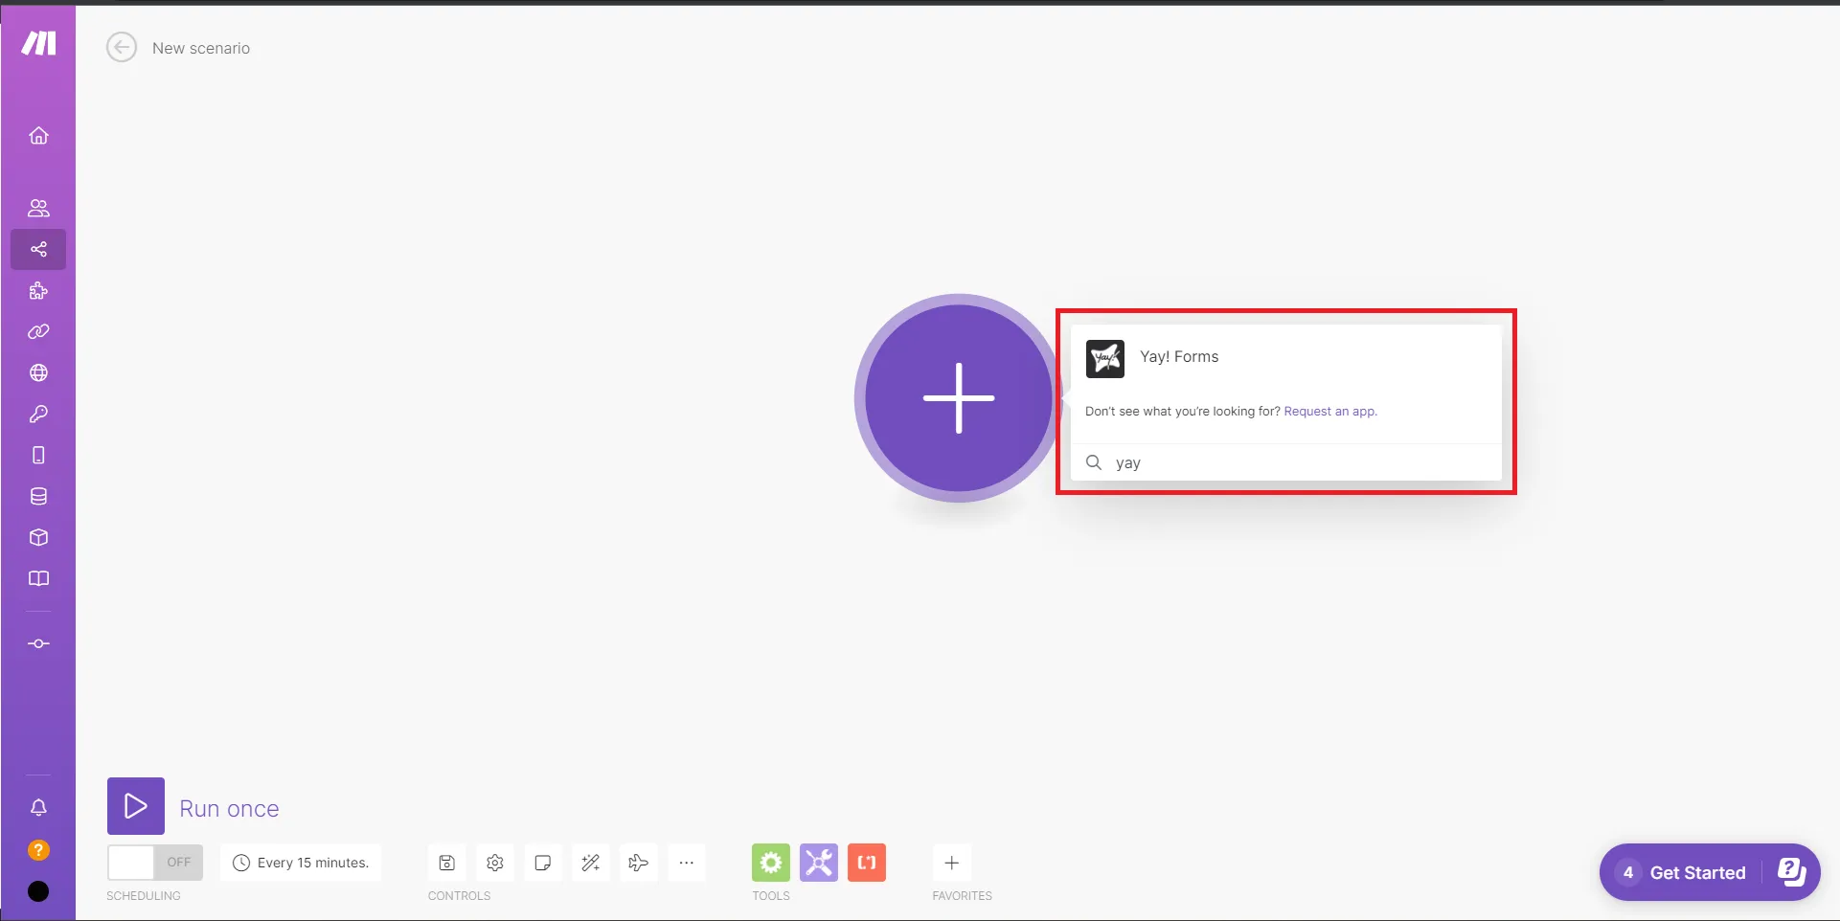Expand the more controls ellipsis menu
The width and height of the screenshot is (1840, 921).
pyautogui.click(x=686, y=863)
